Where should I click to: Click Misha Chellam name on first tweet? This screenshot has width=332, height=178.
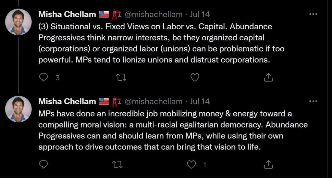tap(67, 14)
